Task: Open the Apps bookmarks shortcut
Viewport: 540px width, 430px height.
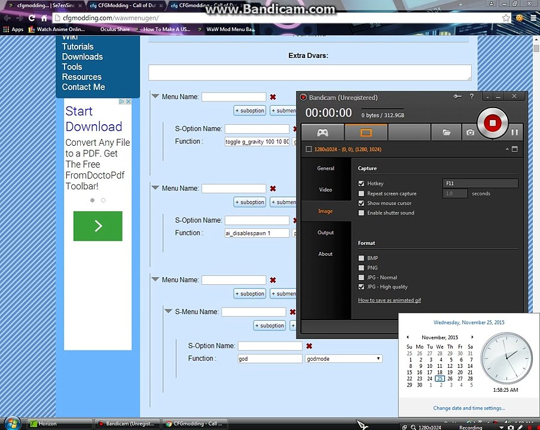Action: pos(13,30)
